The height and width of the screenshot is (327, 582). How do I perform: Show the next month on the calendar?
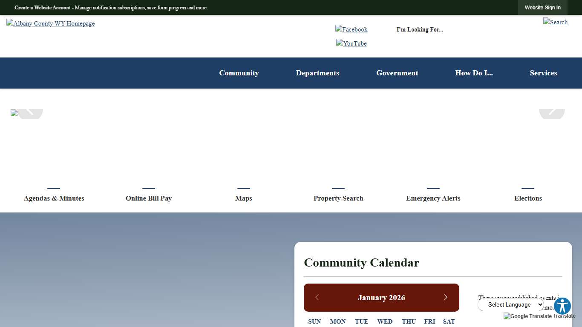446,297
